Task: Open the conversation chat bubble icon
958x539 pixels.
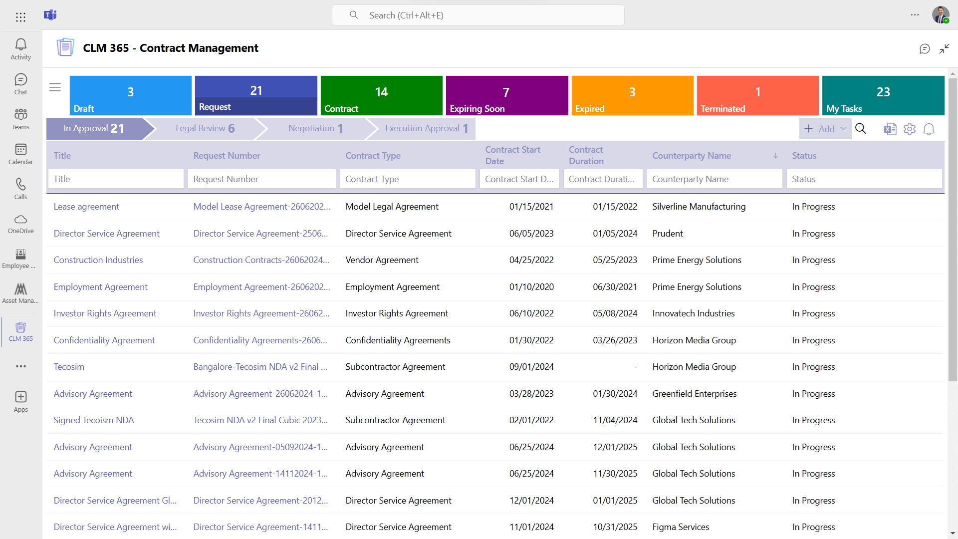Action: 925,48
